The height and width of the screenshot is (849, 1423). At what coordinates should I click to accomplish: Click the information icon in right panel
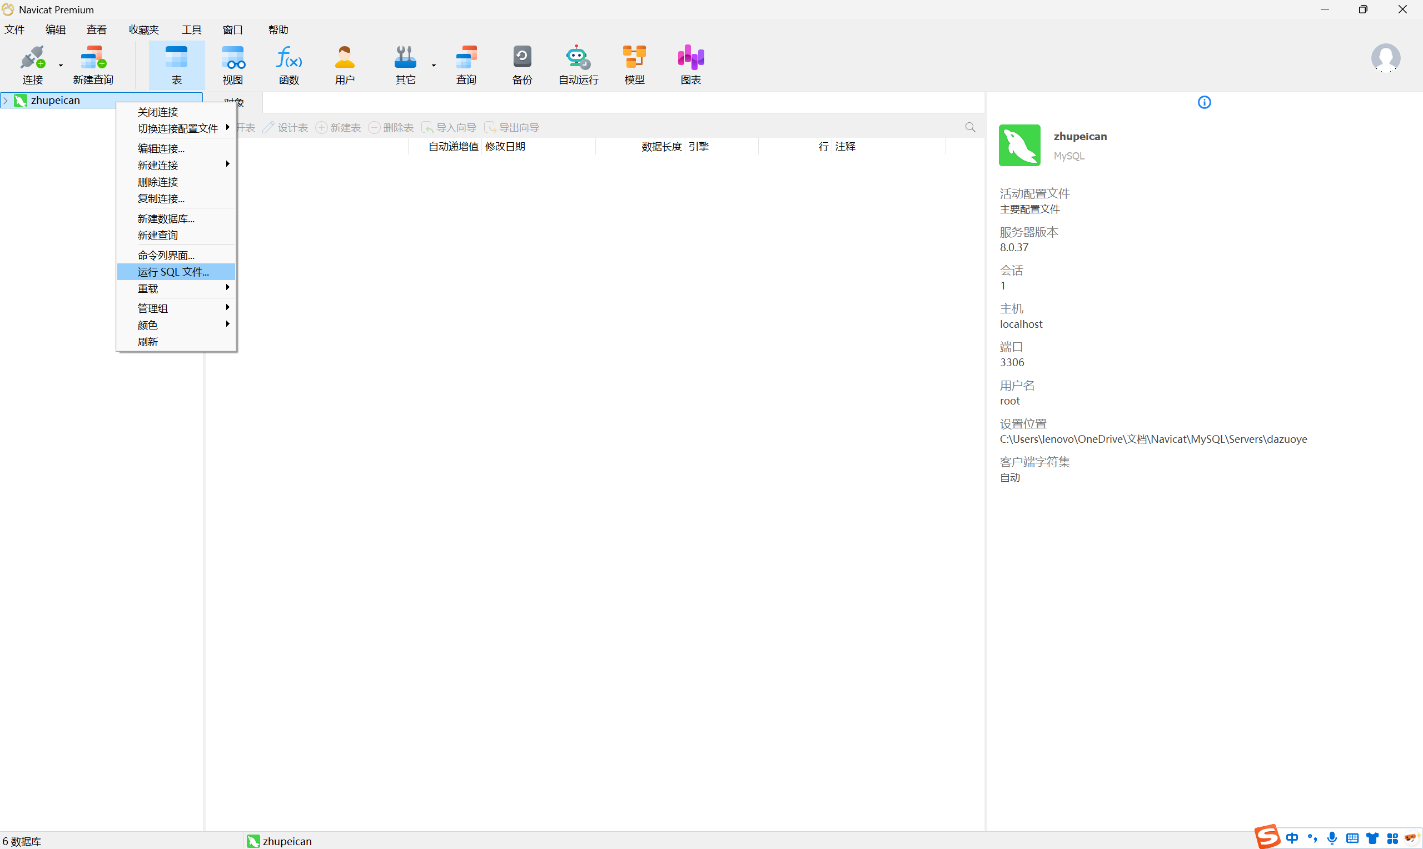(1204, 102)
